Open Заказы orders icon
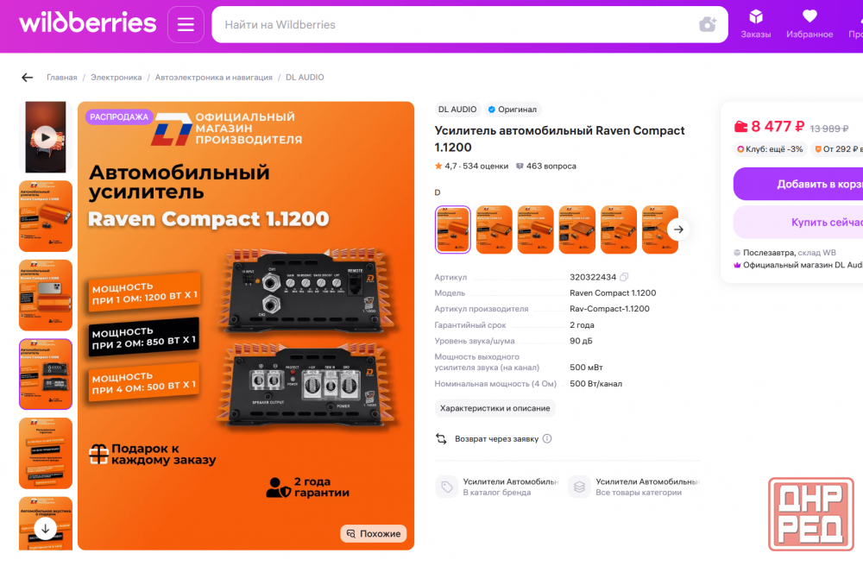 pyautogui.click(x=756, y=24)
